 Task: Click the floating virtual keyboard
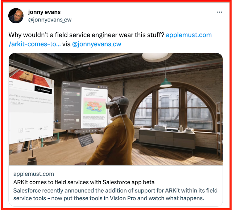click(x=86, y=140)
